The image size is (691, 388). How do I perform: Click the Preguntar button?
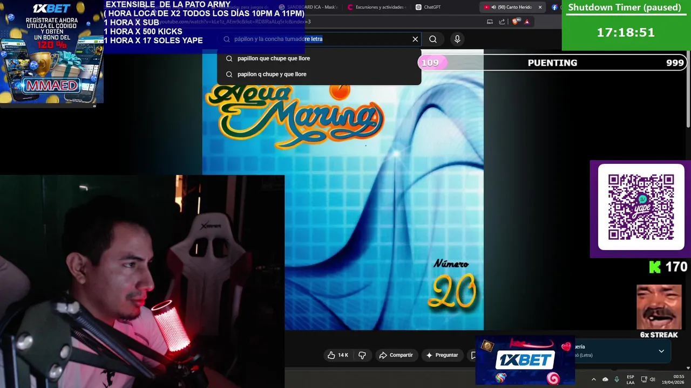[442, 355]
